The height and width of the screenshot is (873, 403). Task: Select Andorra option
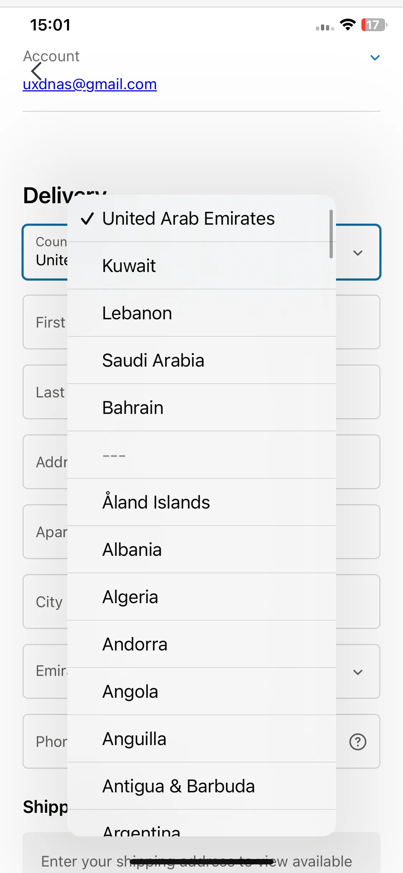click(x=202, y=644)
